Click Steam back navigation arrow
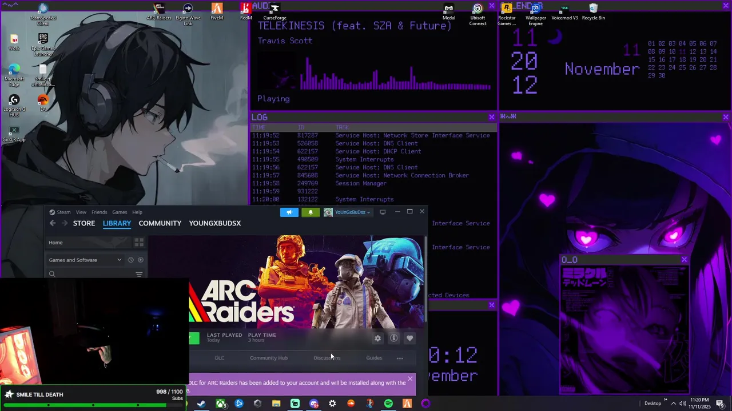The image size is (732, 411). pos(53,223)
